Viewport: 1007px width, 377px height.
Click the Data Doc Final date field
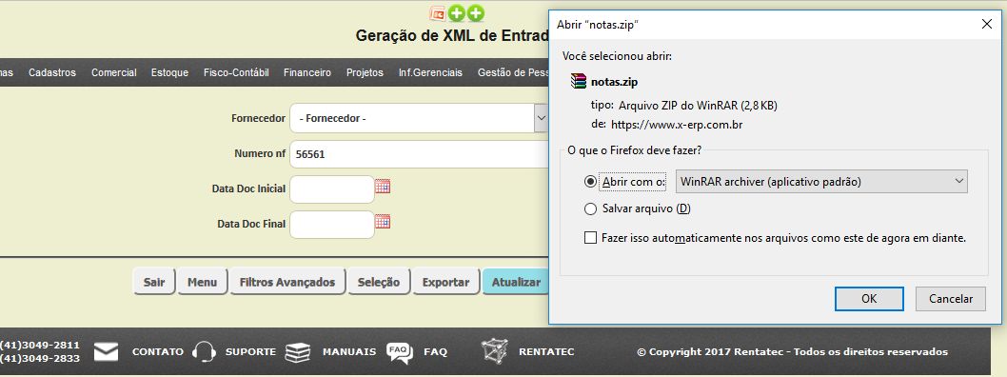click(331, 225)
